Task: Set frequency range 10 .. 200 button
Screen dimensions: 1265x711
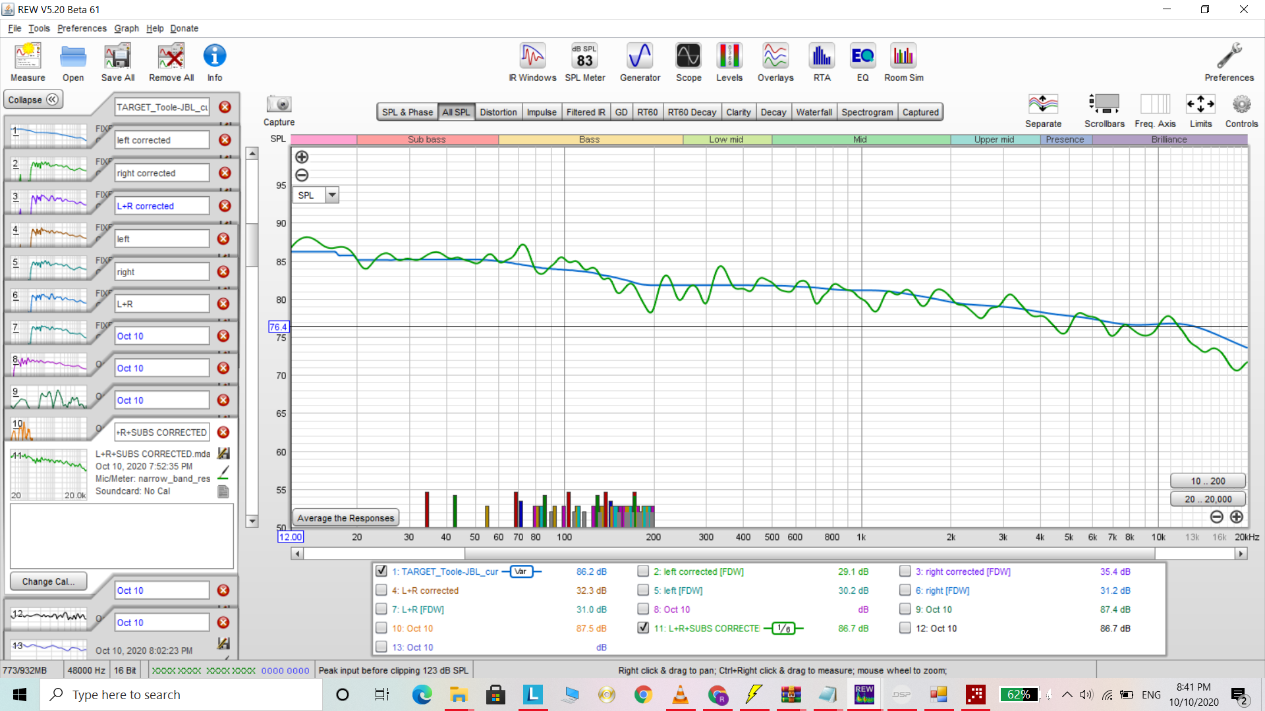Action: (x=1208, y=481)
